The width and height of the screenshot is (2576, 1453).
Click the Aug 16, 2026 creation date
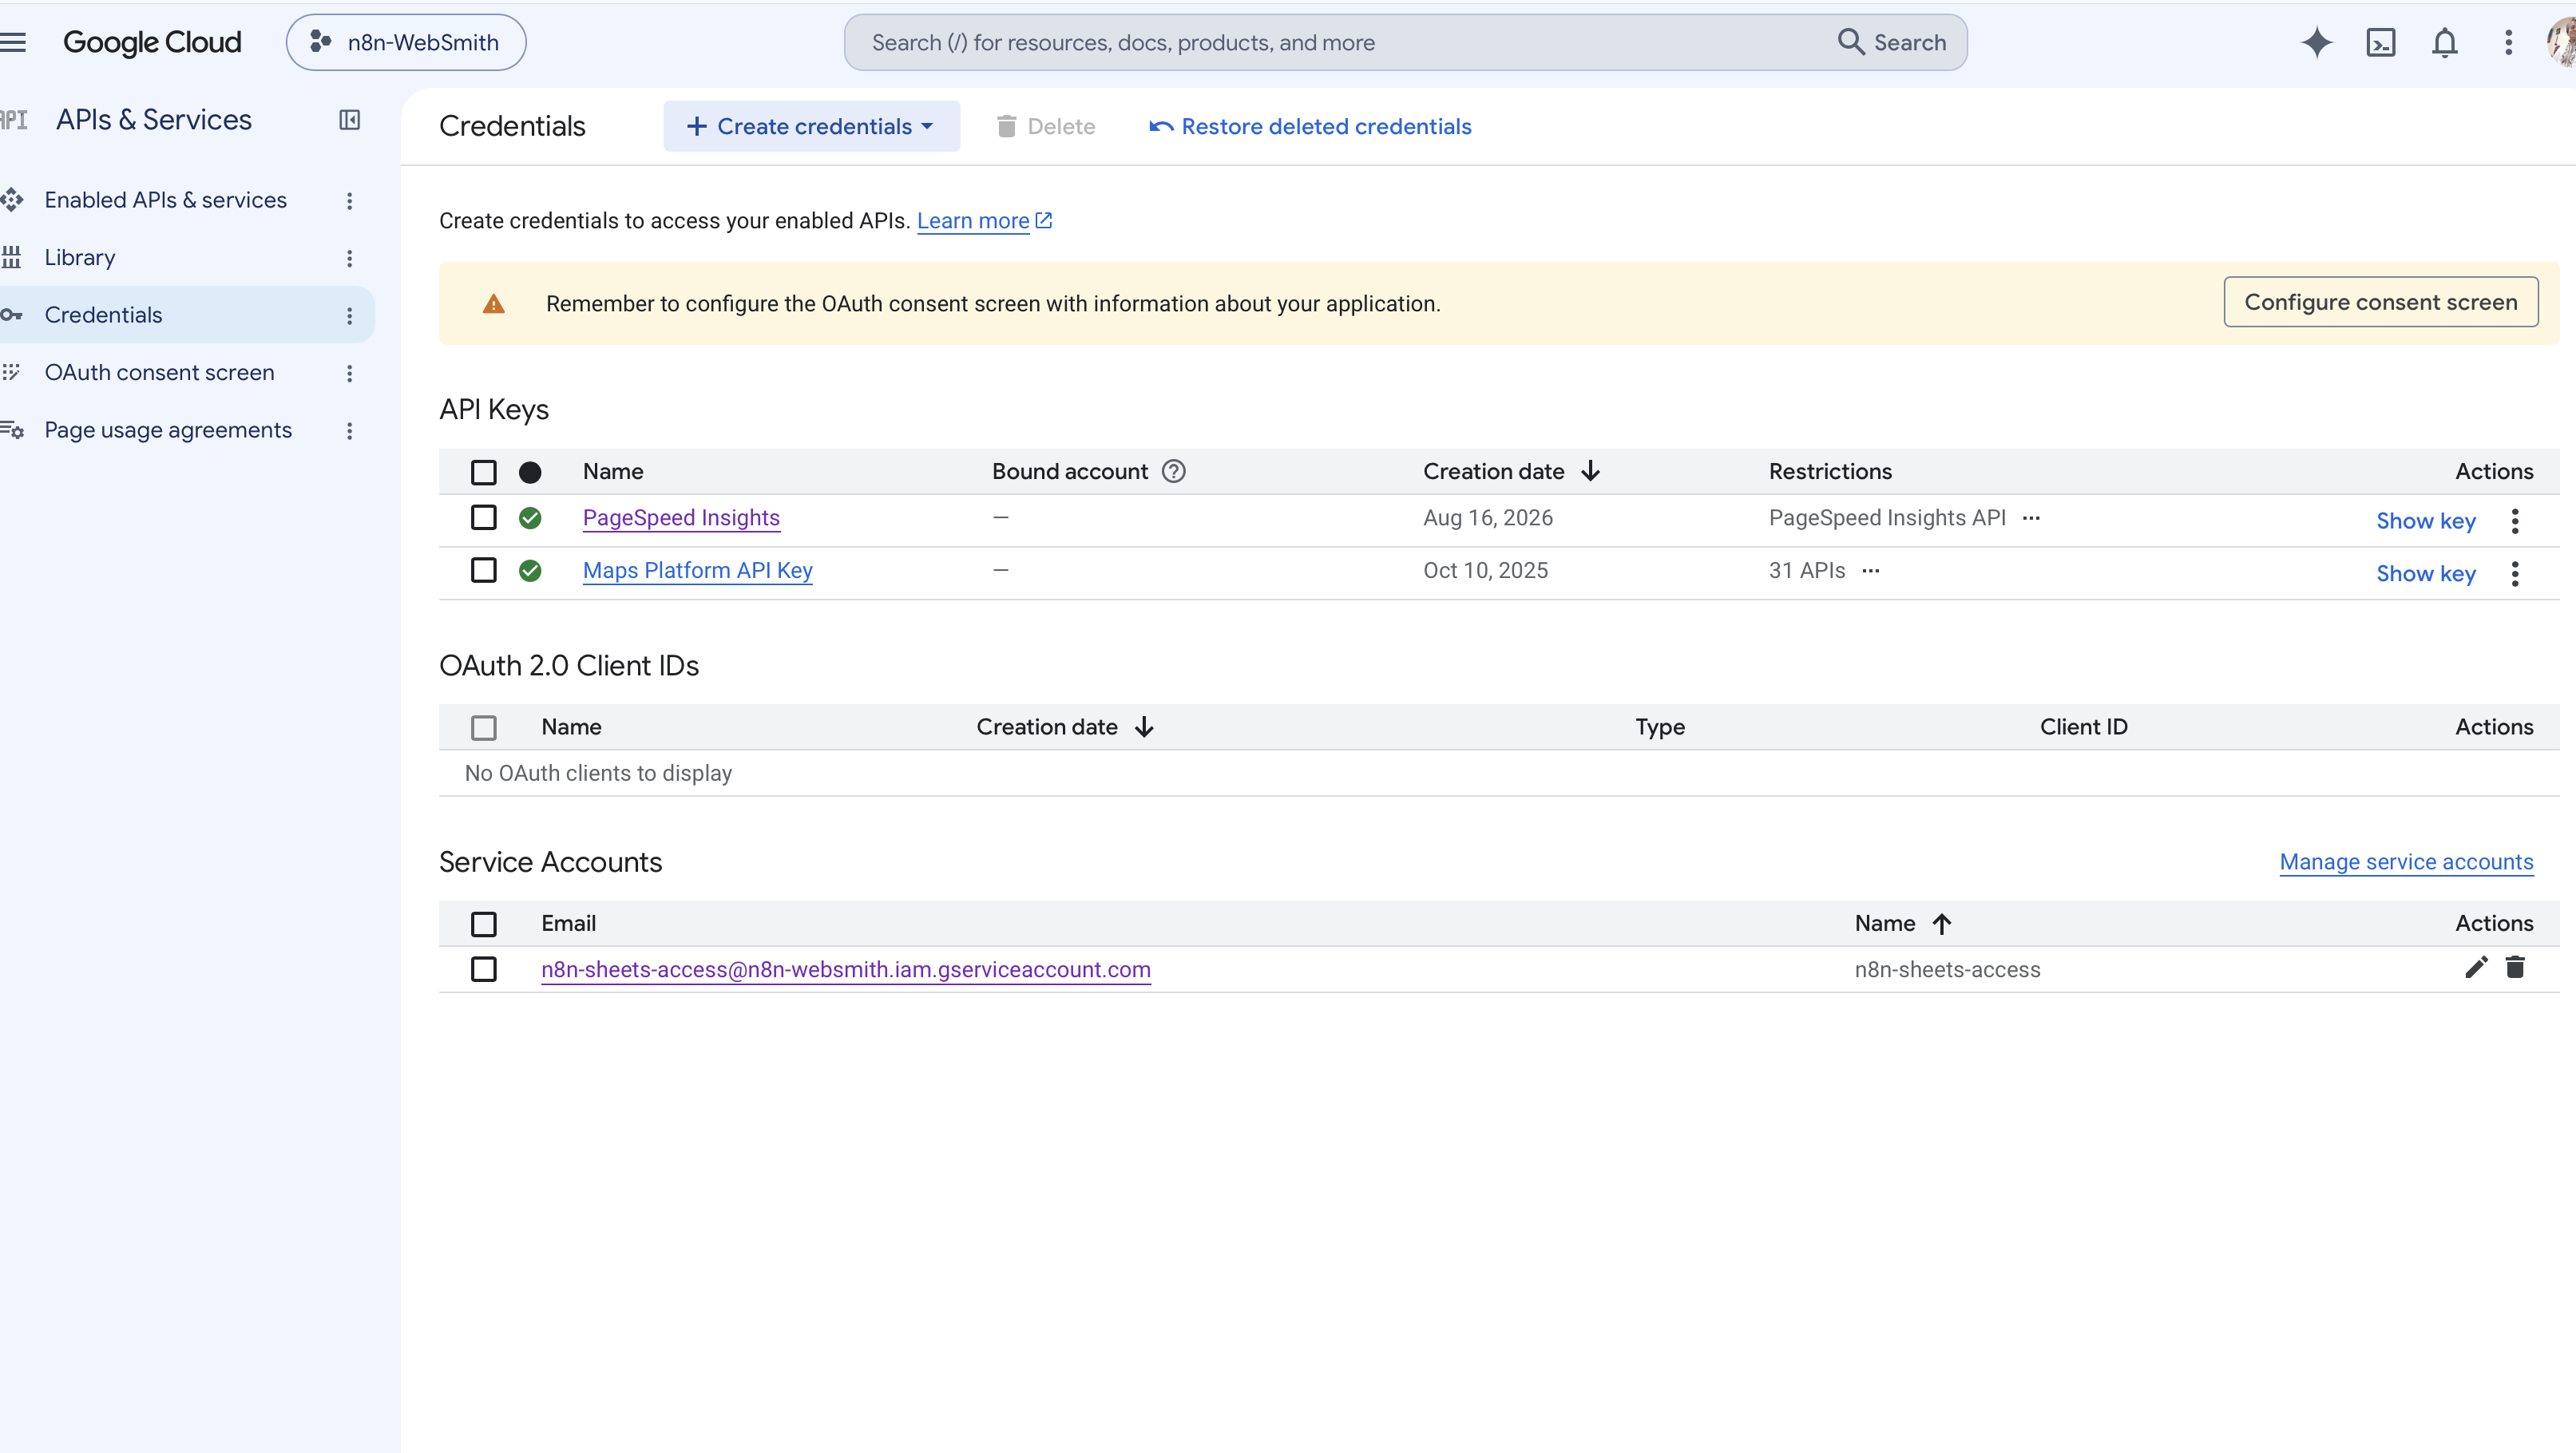coord(1488,518)
